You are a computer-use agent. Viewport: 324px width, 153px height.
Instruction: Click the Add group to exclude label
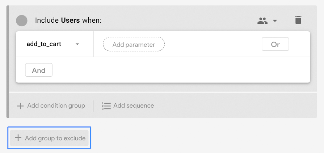(x=55, y=138)
